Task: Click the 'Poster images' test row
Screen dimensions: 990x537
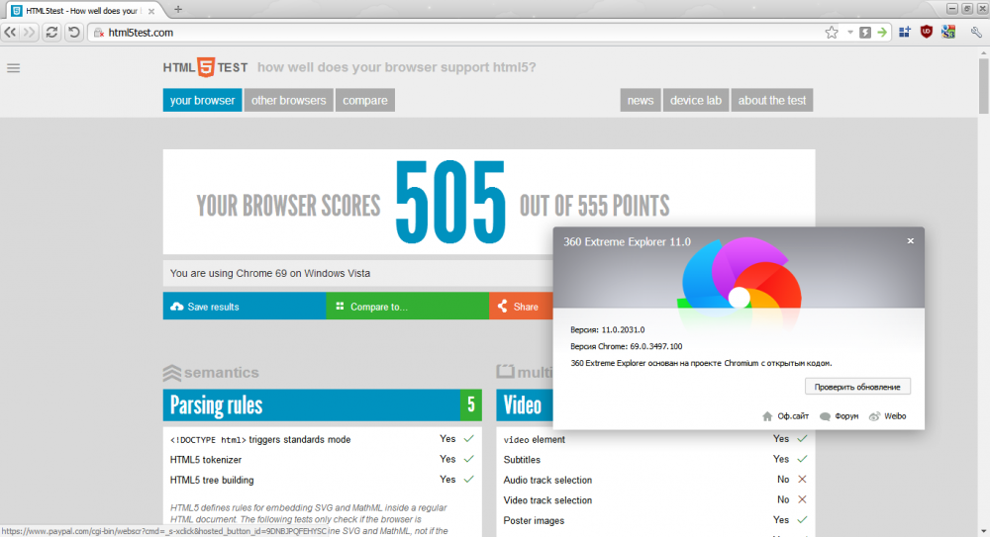Action: coord(655,520)
